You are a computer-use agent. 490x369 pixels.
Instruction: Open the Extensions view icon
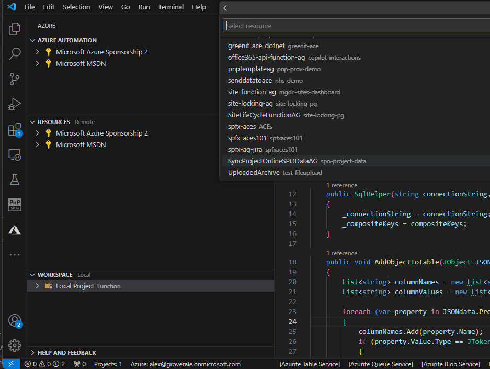point(15,129)
